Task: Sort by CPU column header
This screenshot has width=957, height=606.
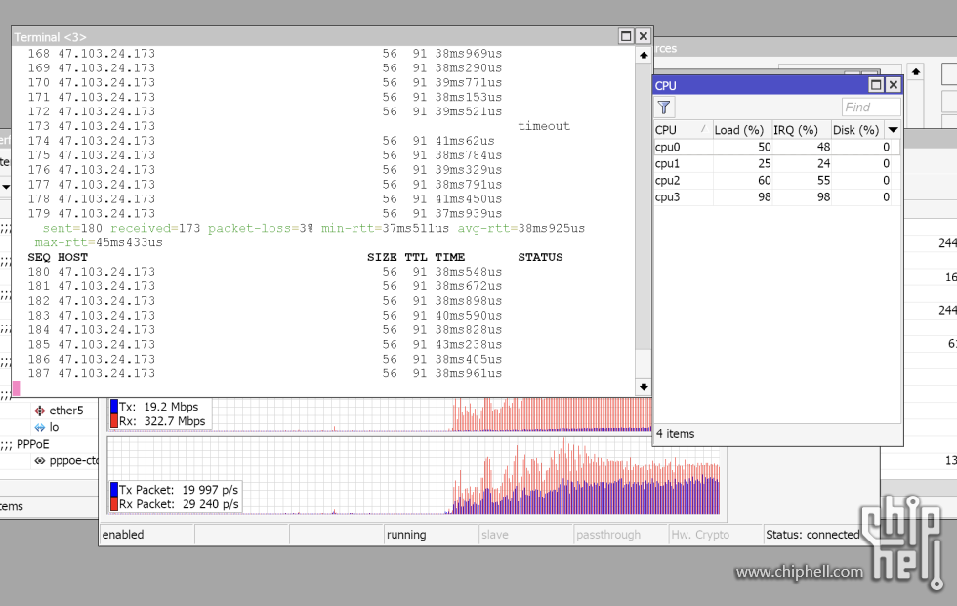Action: tap(682, 130)
